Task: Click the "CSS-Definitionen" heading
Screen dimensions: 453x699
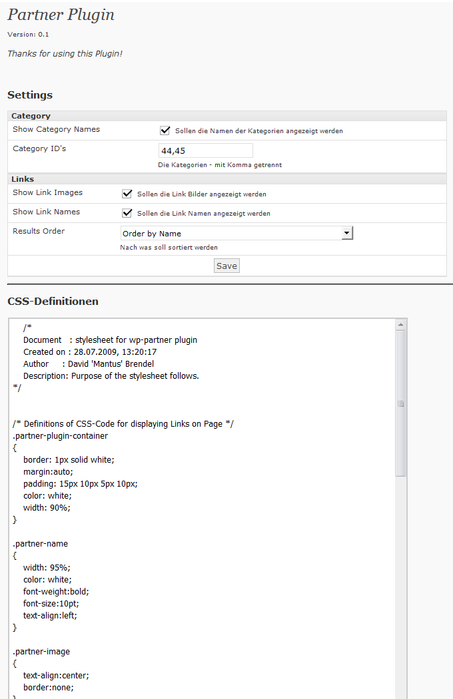Action: [x=53, y=302]
